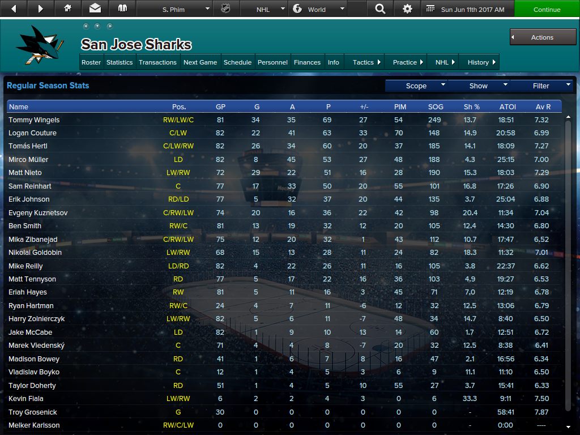Expand the NHL team submenu

(x=443, y=62)
